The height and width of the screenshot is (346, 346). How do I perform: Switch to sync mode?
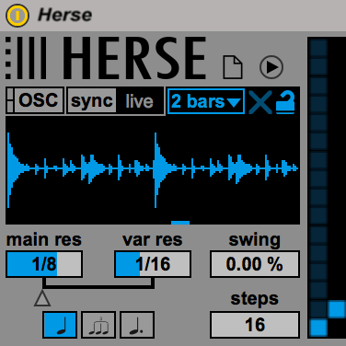[x=92, y=100]
